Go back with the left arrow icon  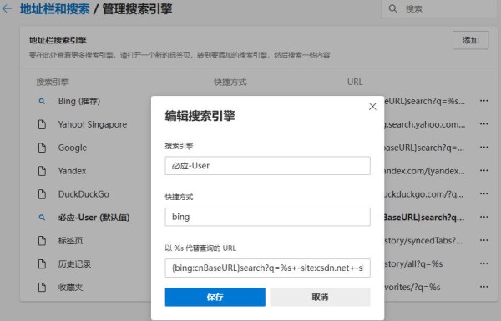pyautogui.click(x=7, y=8)
